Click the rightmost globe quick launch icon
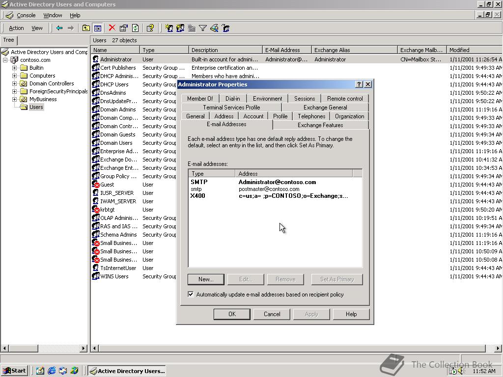503x377 pixels. 75,371
